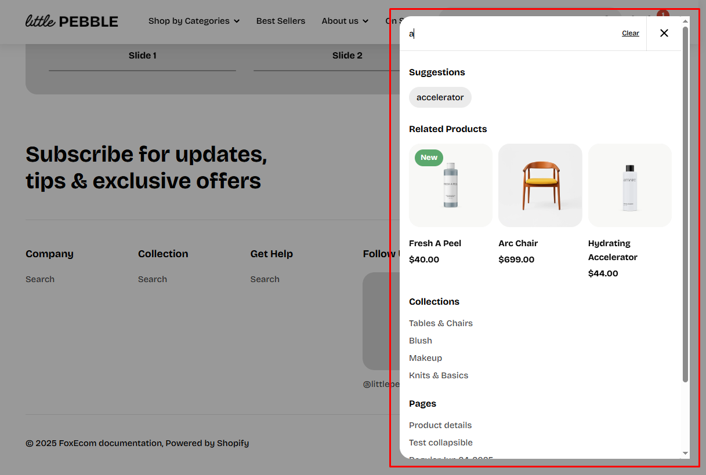Open the Tables & Chairs collection
Screen dimensions: 706x475
(440, 323)
